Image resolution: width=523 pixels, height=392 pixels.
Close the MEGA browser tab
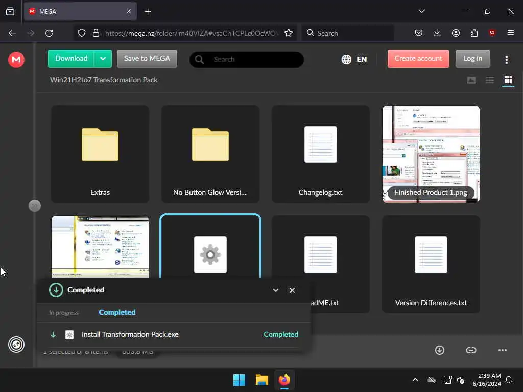(x=129, y=11)
